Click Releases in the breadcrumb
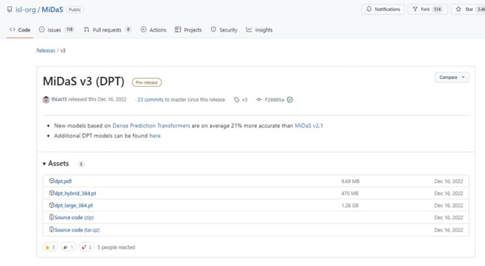485x266 pixels. click(45, 50)
